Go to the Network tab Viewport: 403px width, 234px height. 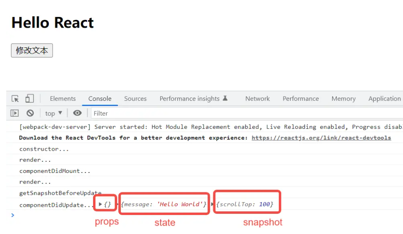(257, 99)
